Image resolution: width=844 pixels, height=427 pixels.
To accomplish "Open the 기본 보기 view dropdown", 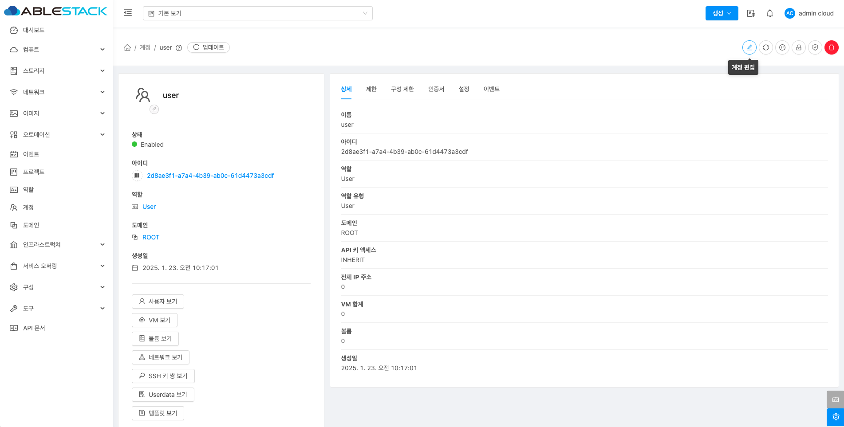I will pyautogui.click(x=257, y=13).
